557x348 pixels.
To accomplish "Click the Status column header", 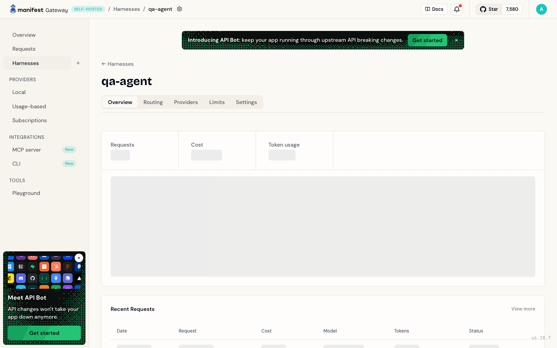I will click(x=476, y=331).
